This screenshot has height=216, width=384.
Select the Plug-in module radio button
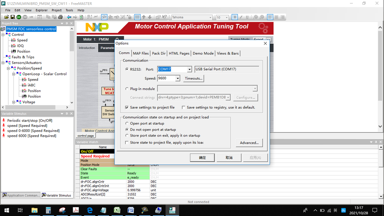pyautogui.click(x=126, y=89)
